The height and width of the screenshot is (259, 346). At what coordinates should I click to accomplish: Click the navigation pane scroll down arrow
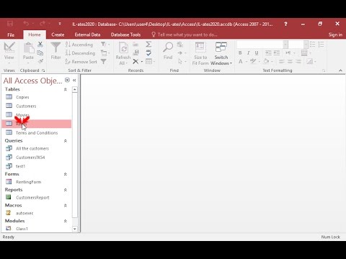click(75, 229)
